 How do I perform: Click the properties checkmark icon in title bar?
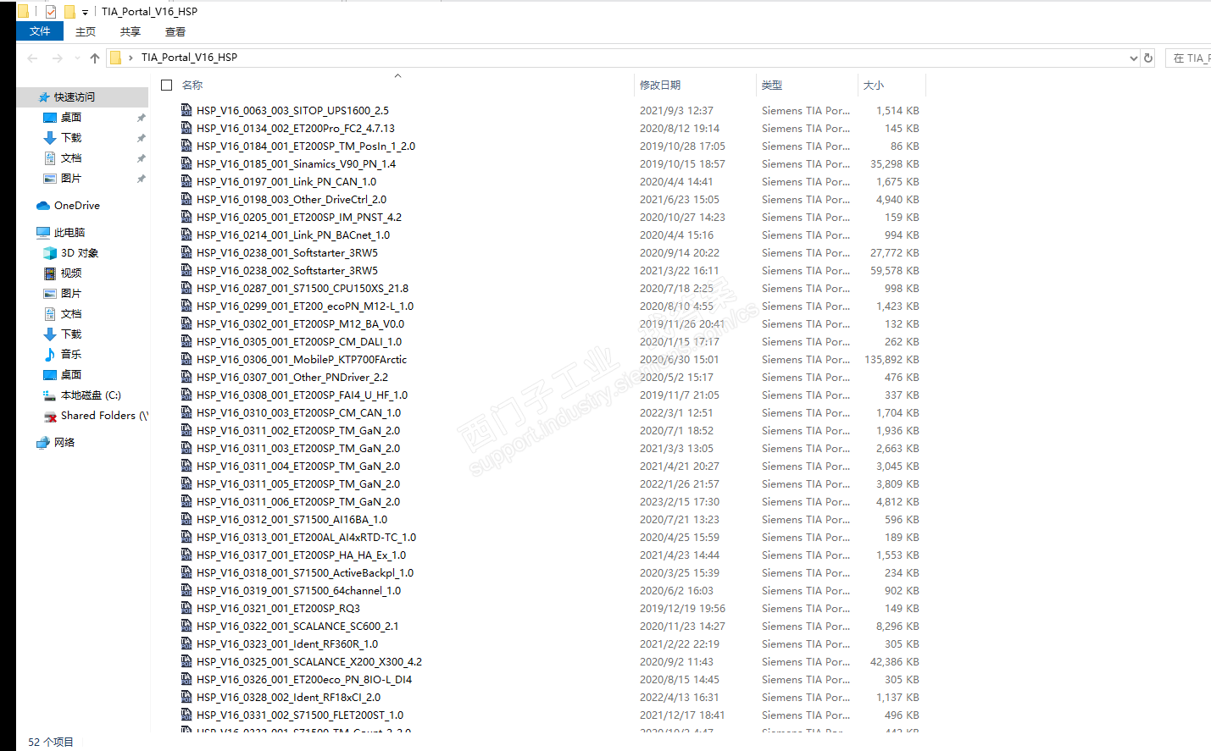coord(51,12)
